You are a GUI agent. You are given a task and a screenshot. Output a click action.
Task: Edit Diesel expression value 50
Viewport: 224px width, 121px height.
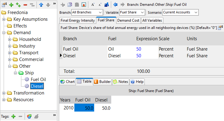[x=139, y=56]
